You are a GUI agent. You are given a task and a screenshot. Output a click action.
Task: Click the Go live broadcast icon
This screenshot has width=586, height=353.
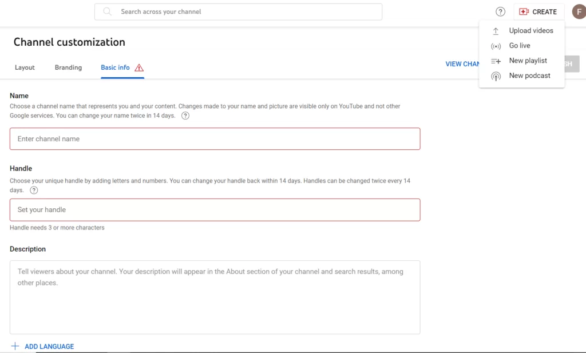pyautogui.click(x=496, y=46)
